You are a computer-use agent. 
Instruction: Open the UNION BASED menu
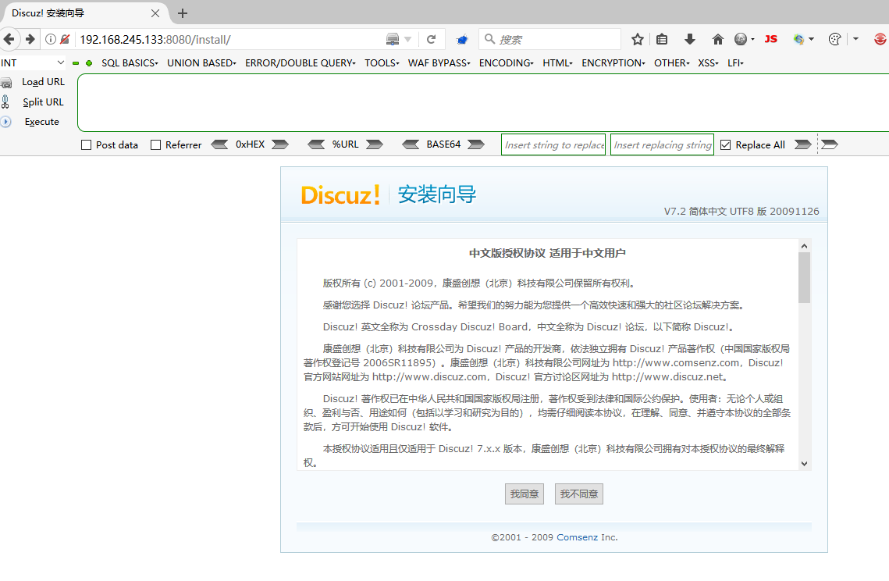(202, 63)
